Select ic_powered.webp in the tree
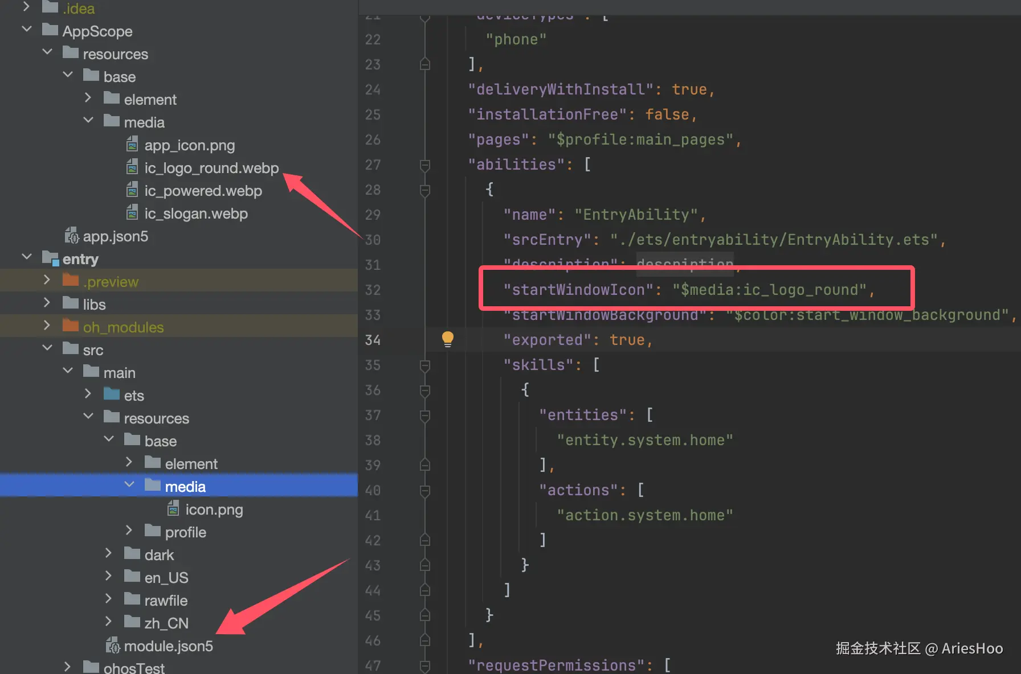The height and width of the screenshot is (674, 1021). [x=203, y=191]
